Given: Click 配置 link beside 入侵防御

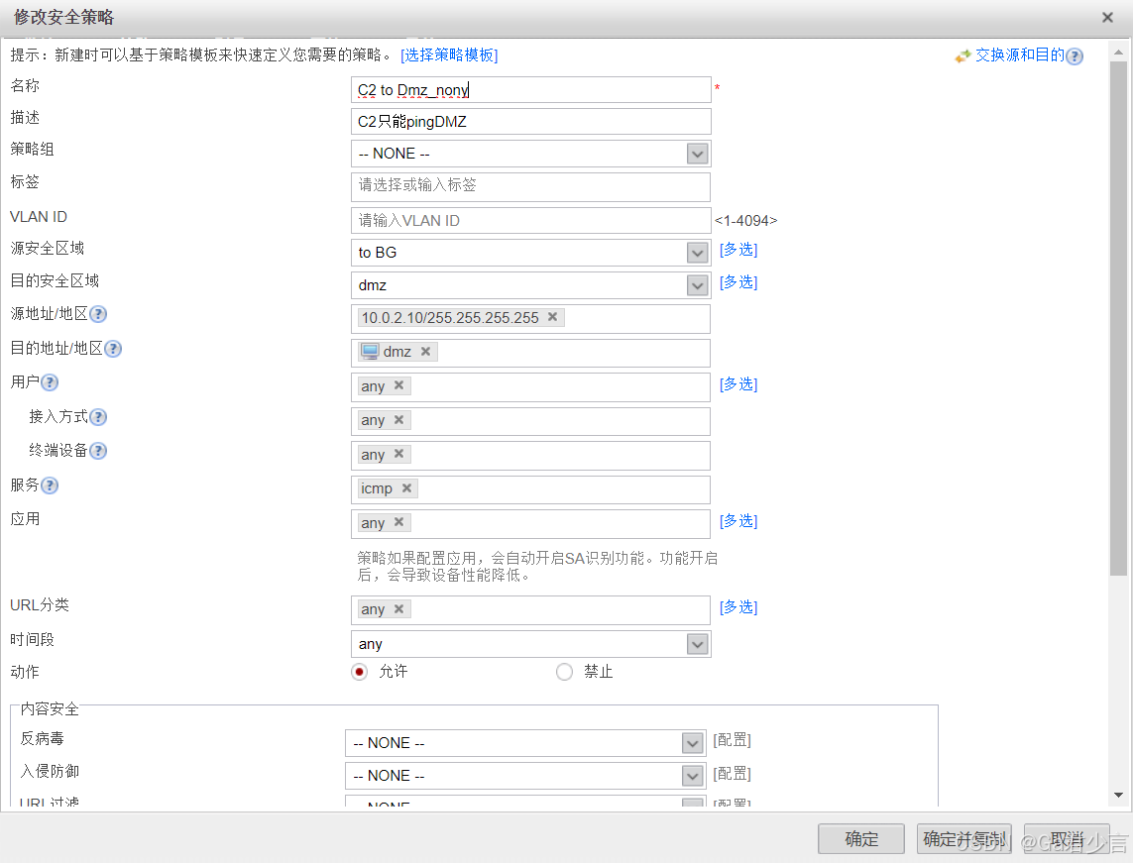Looking at the screenshot, I should (x=732, y=774).
